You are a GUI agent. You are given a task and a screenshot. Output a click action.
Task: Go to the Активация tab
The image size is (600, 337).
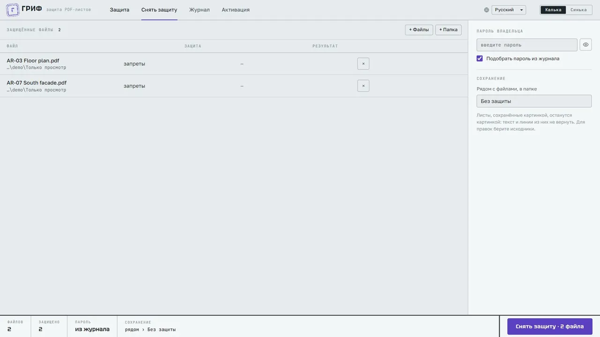click(235, 10)
